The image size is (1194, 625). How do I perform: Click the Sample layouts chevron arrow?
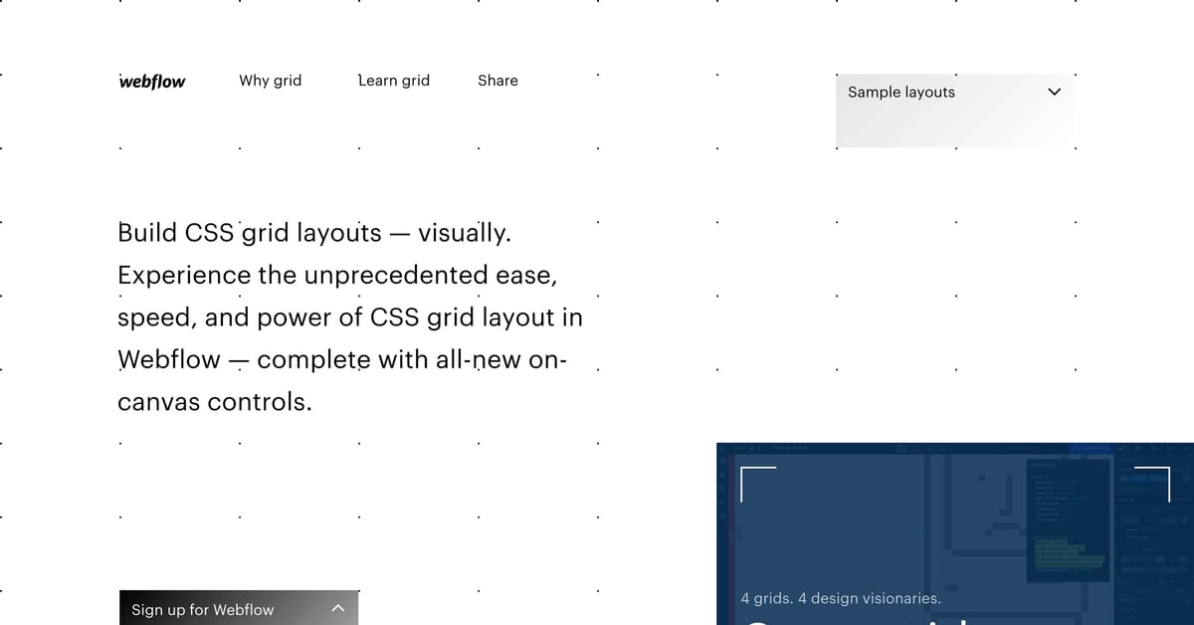coord(1055,92)
